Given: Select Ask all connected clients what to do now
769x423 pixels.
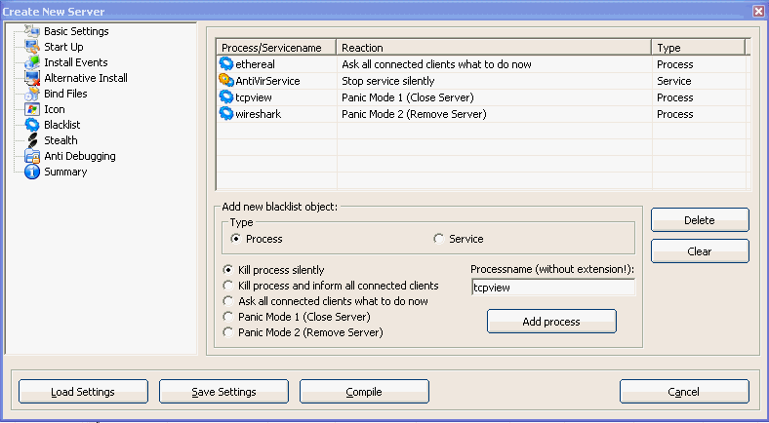Looking at the screenshot, I should [229, 301].
